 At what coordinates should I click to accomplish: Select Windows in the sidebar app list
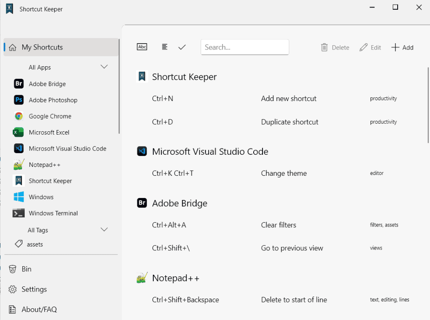(x=61, y=197)
